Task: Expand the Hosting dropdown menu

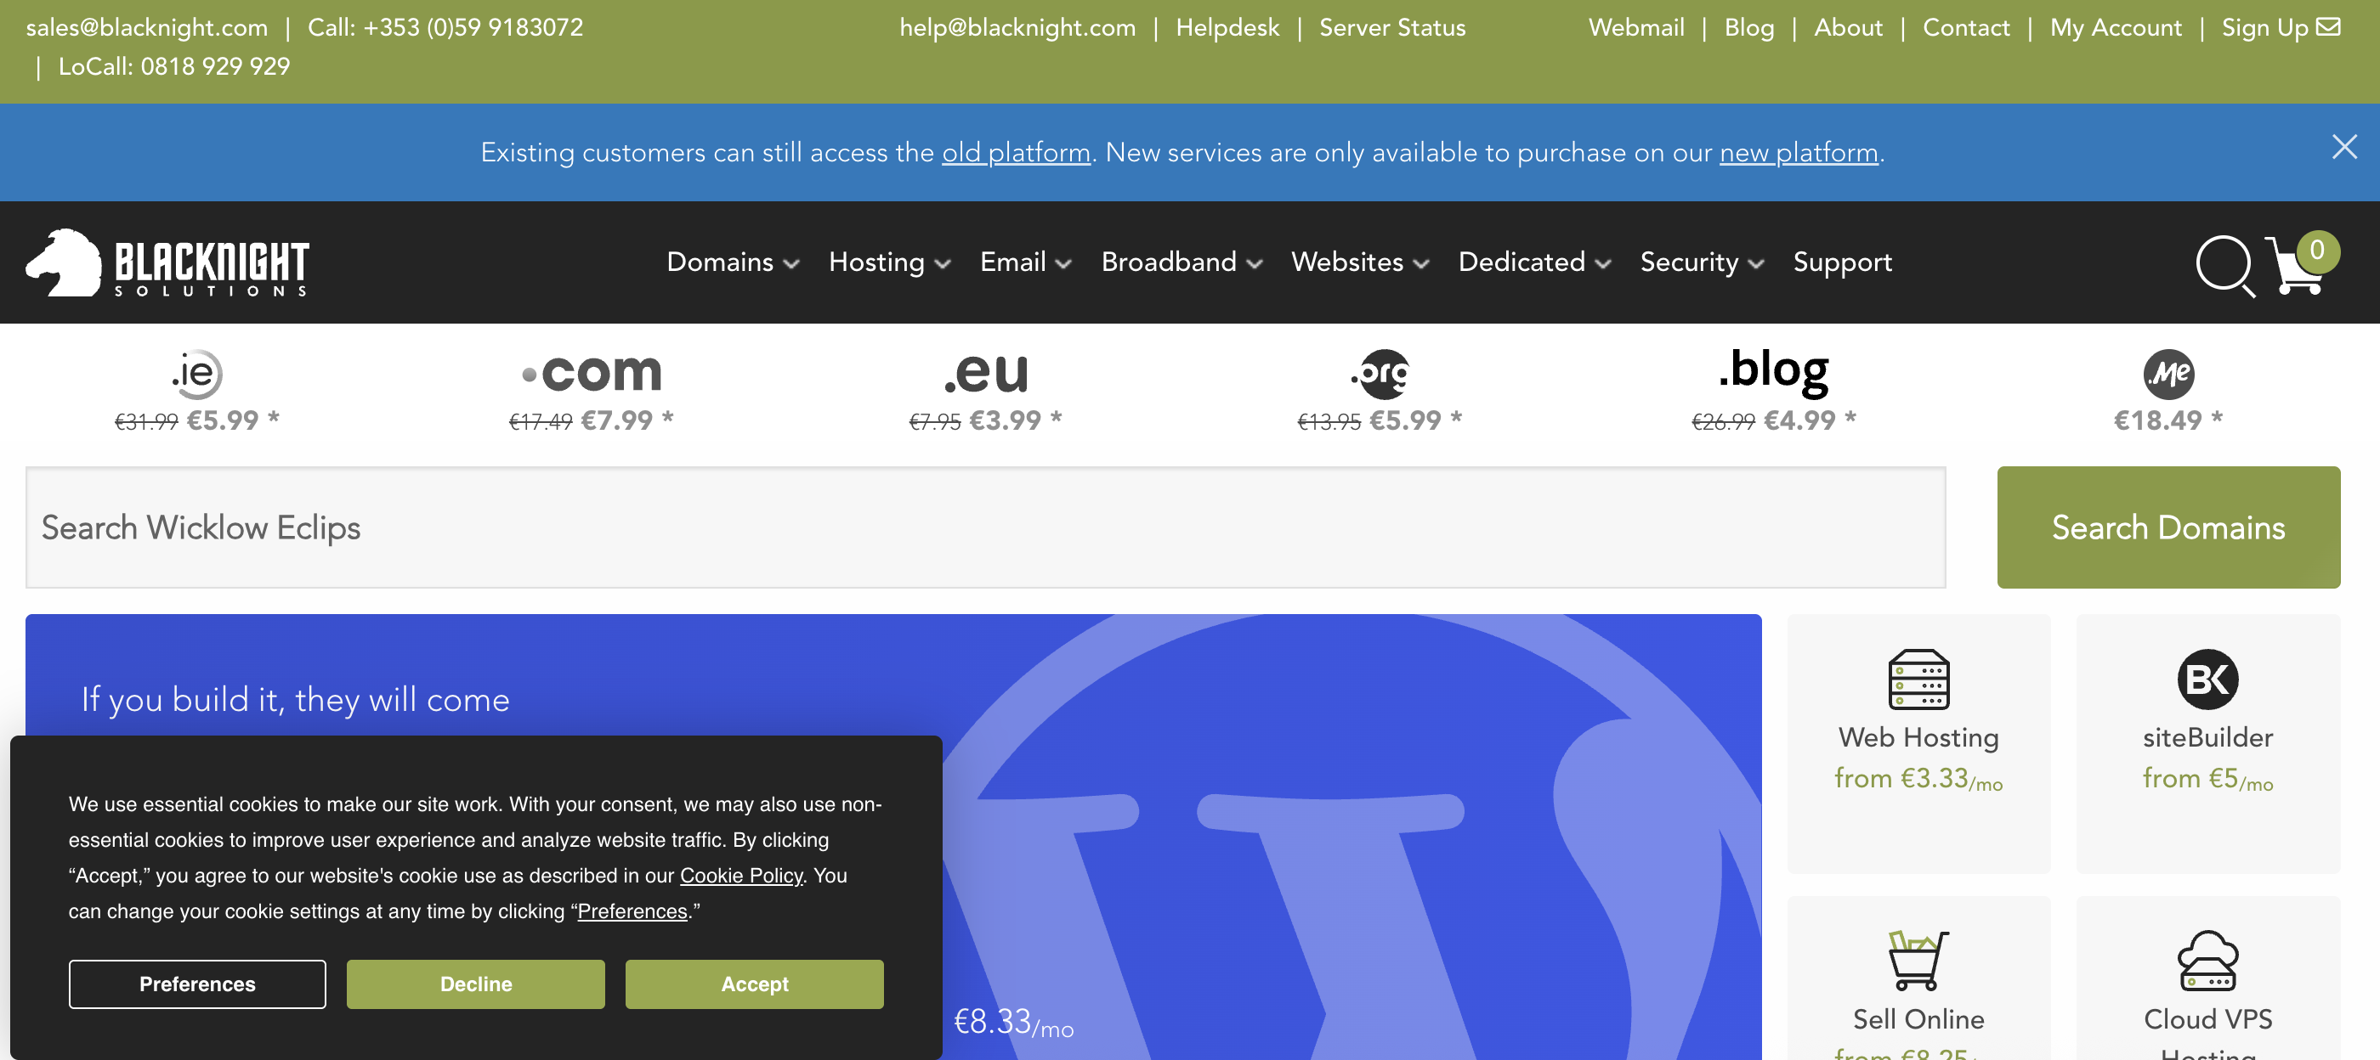Action: (x=889, y=262)
